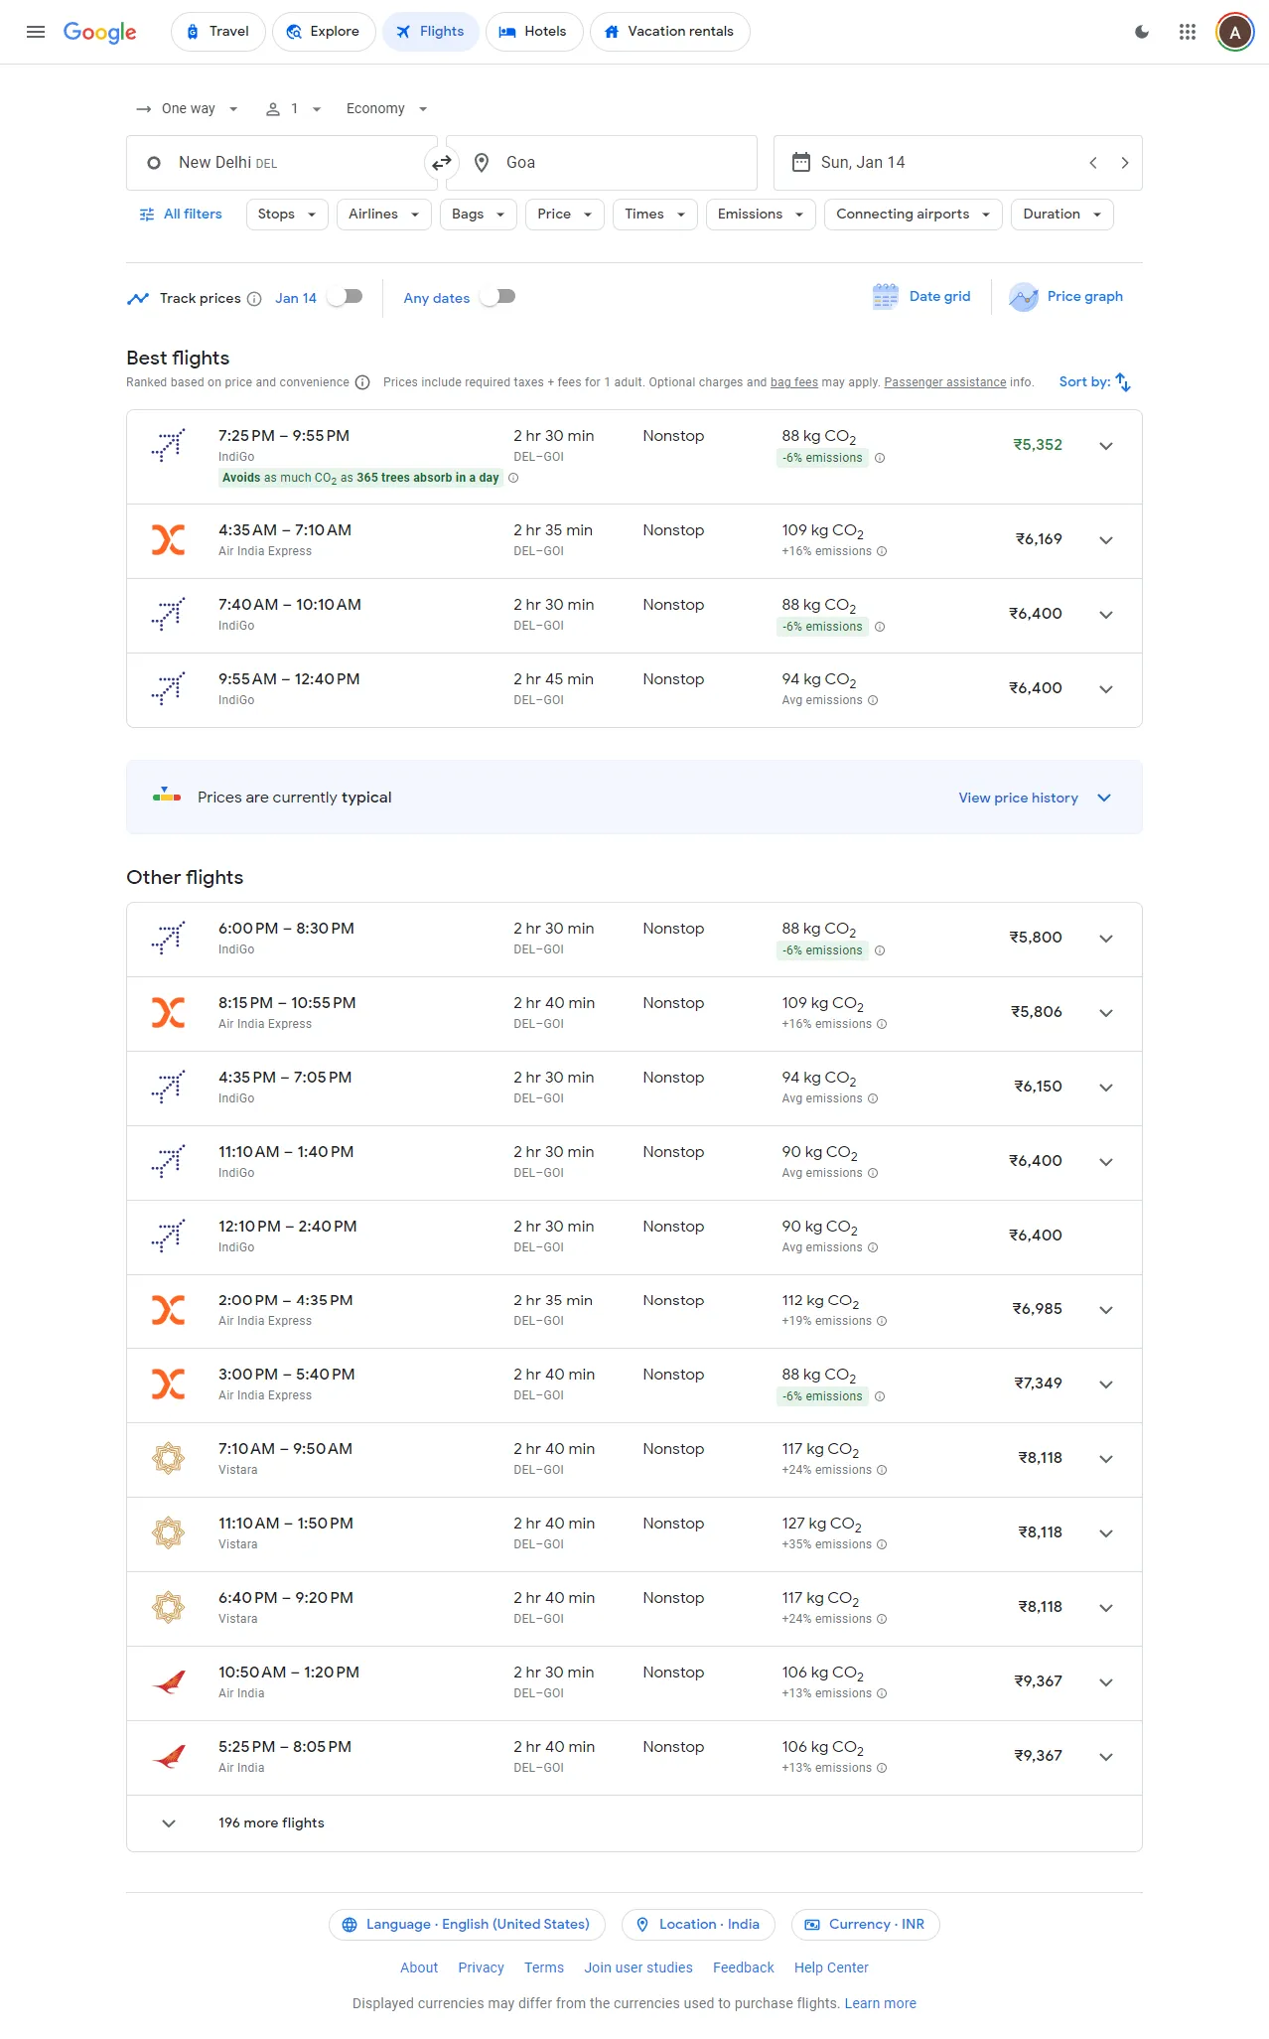Open the Google apps grid
Viewport: 1269px width, 2039px height.
click(x=1188, y=32)
